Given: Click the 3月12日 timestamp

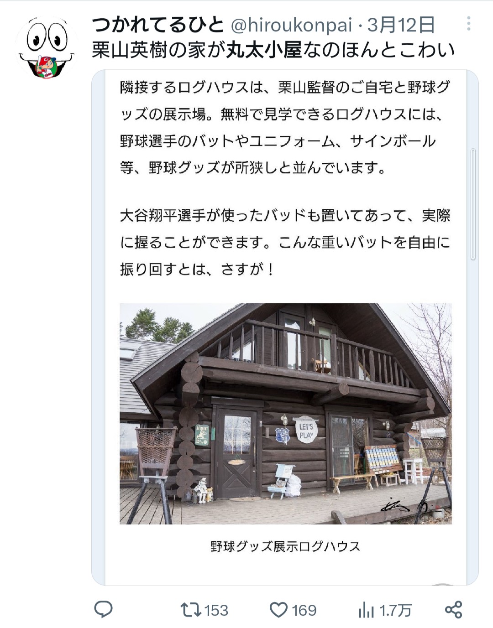Looking at the screenshot, I should tap(401, 25).
